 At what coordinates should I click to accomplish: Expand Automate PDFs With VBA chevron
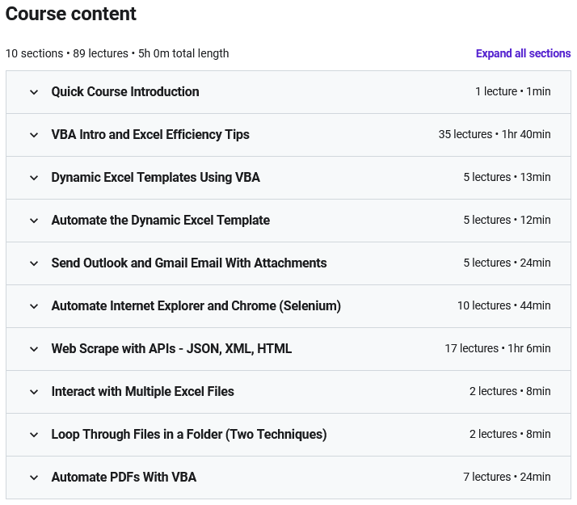[34, 478]
